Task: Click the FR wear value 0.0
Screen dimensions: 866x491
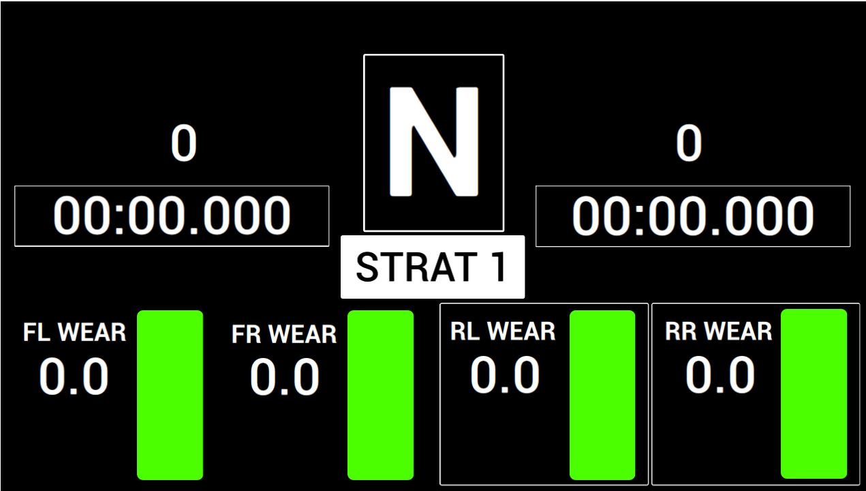Action: click(285, 377)
